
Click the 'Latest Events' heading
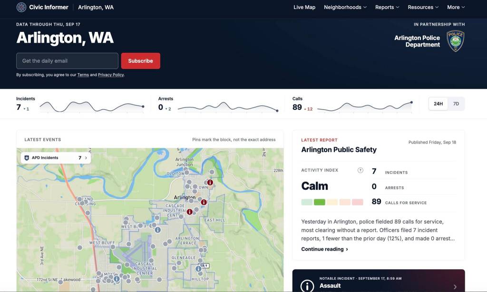pos(43,140)
